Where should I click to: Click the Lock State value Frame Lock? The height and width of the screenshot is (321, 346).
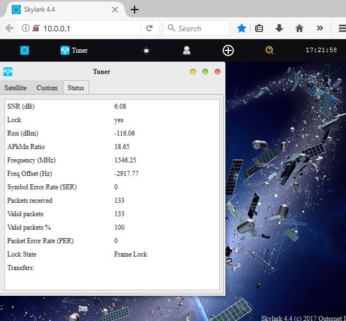[131, 254]
